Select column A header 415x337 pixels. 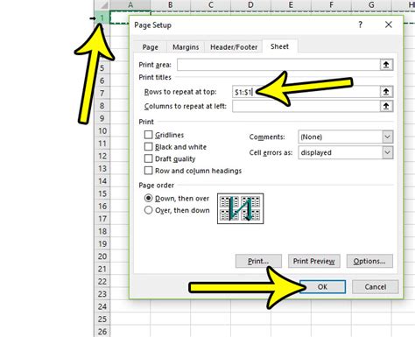pyautogui.click(x=130, y=4)
